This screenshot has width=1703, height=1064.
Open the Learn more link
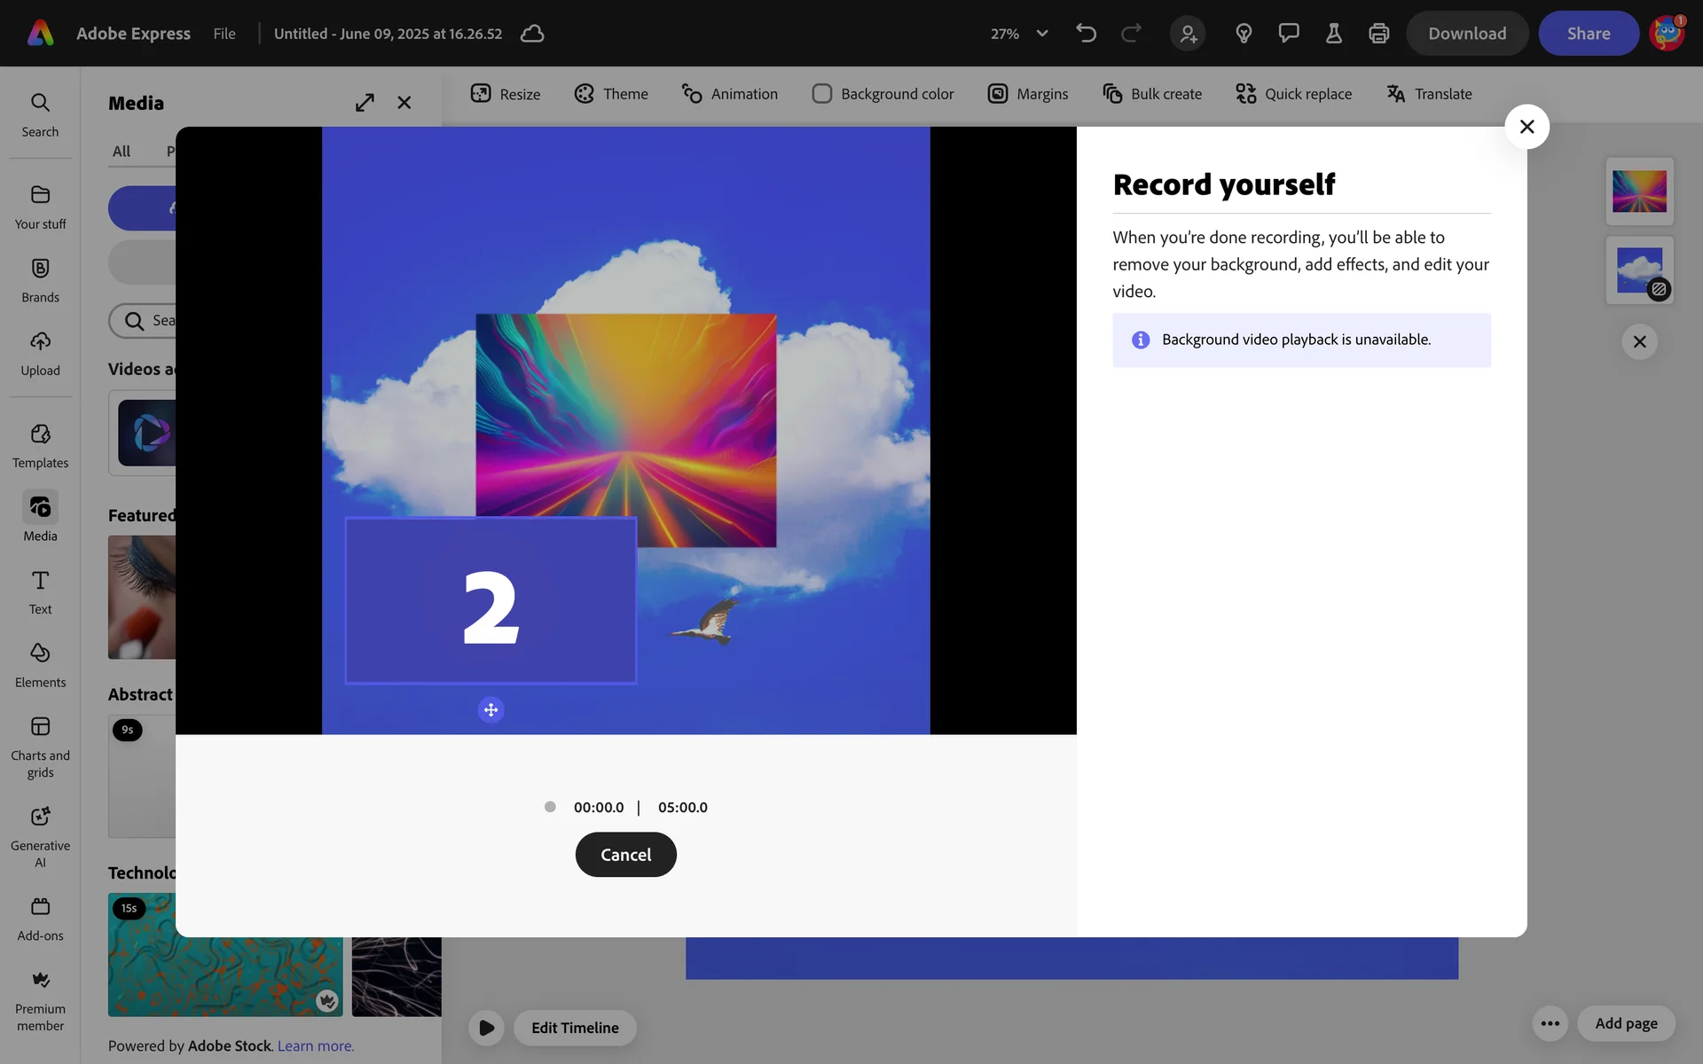(x=315, y=1046)
